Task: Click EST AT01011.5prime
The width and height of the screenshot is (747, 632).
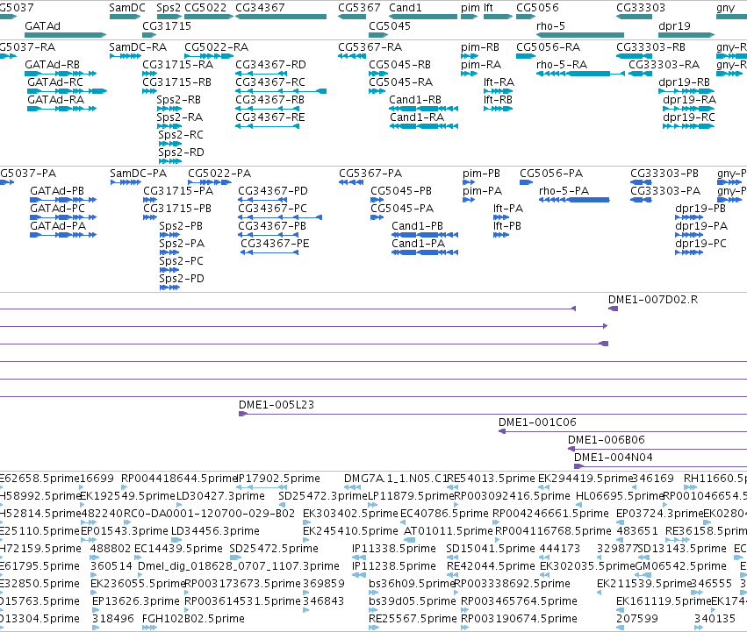Action: (x=409, y=540)
